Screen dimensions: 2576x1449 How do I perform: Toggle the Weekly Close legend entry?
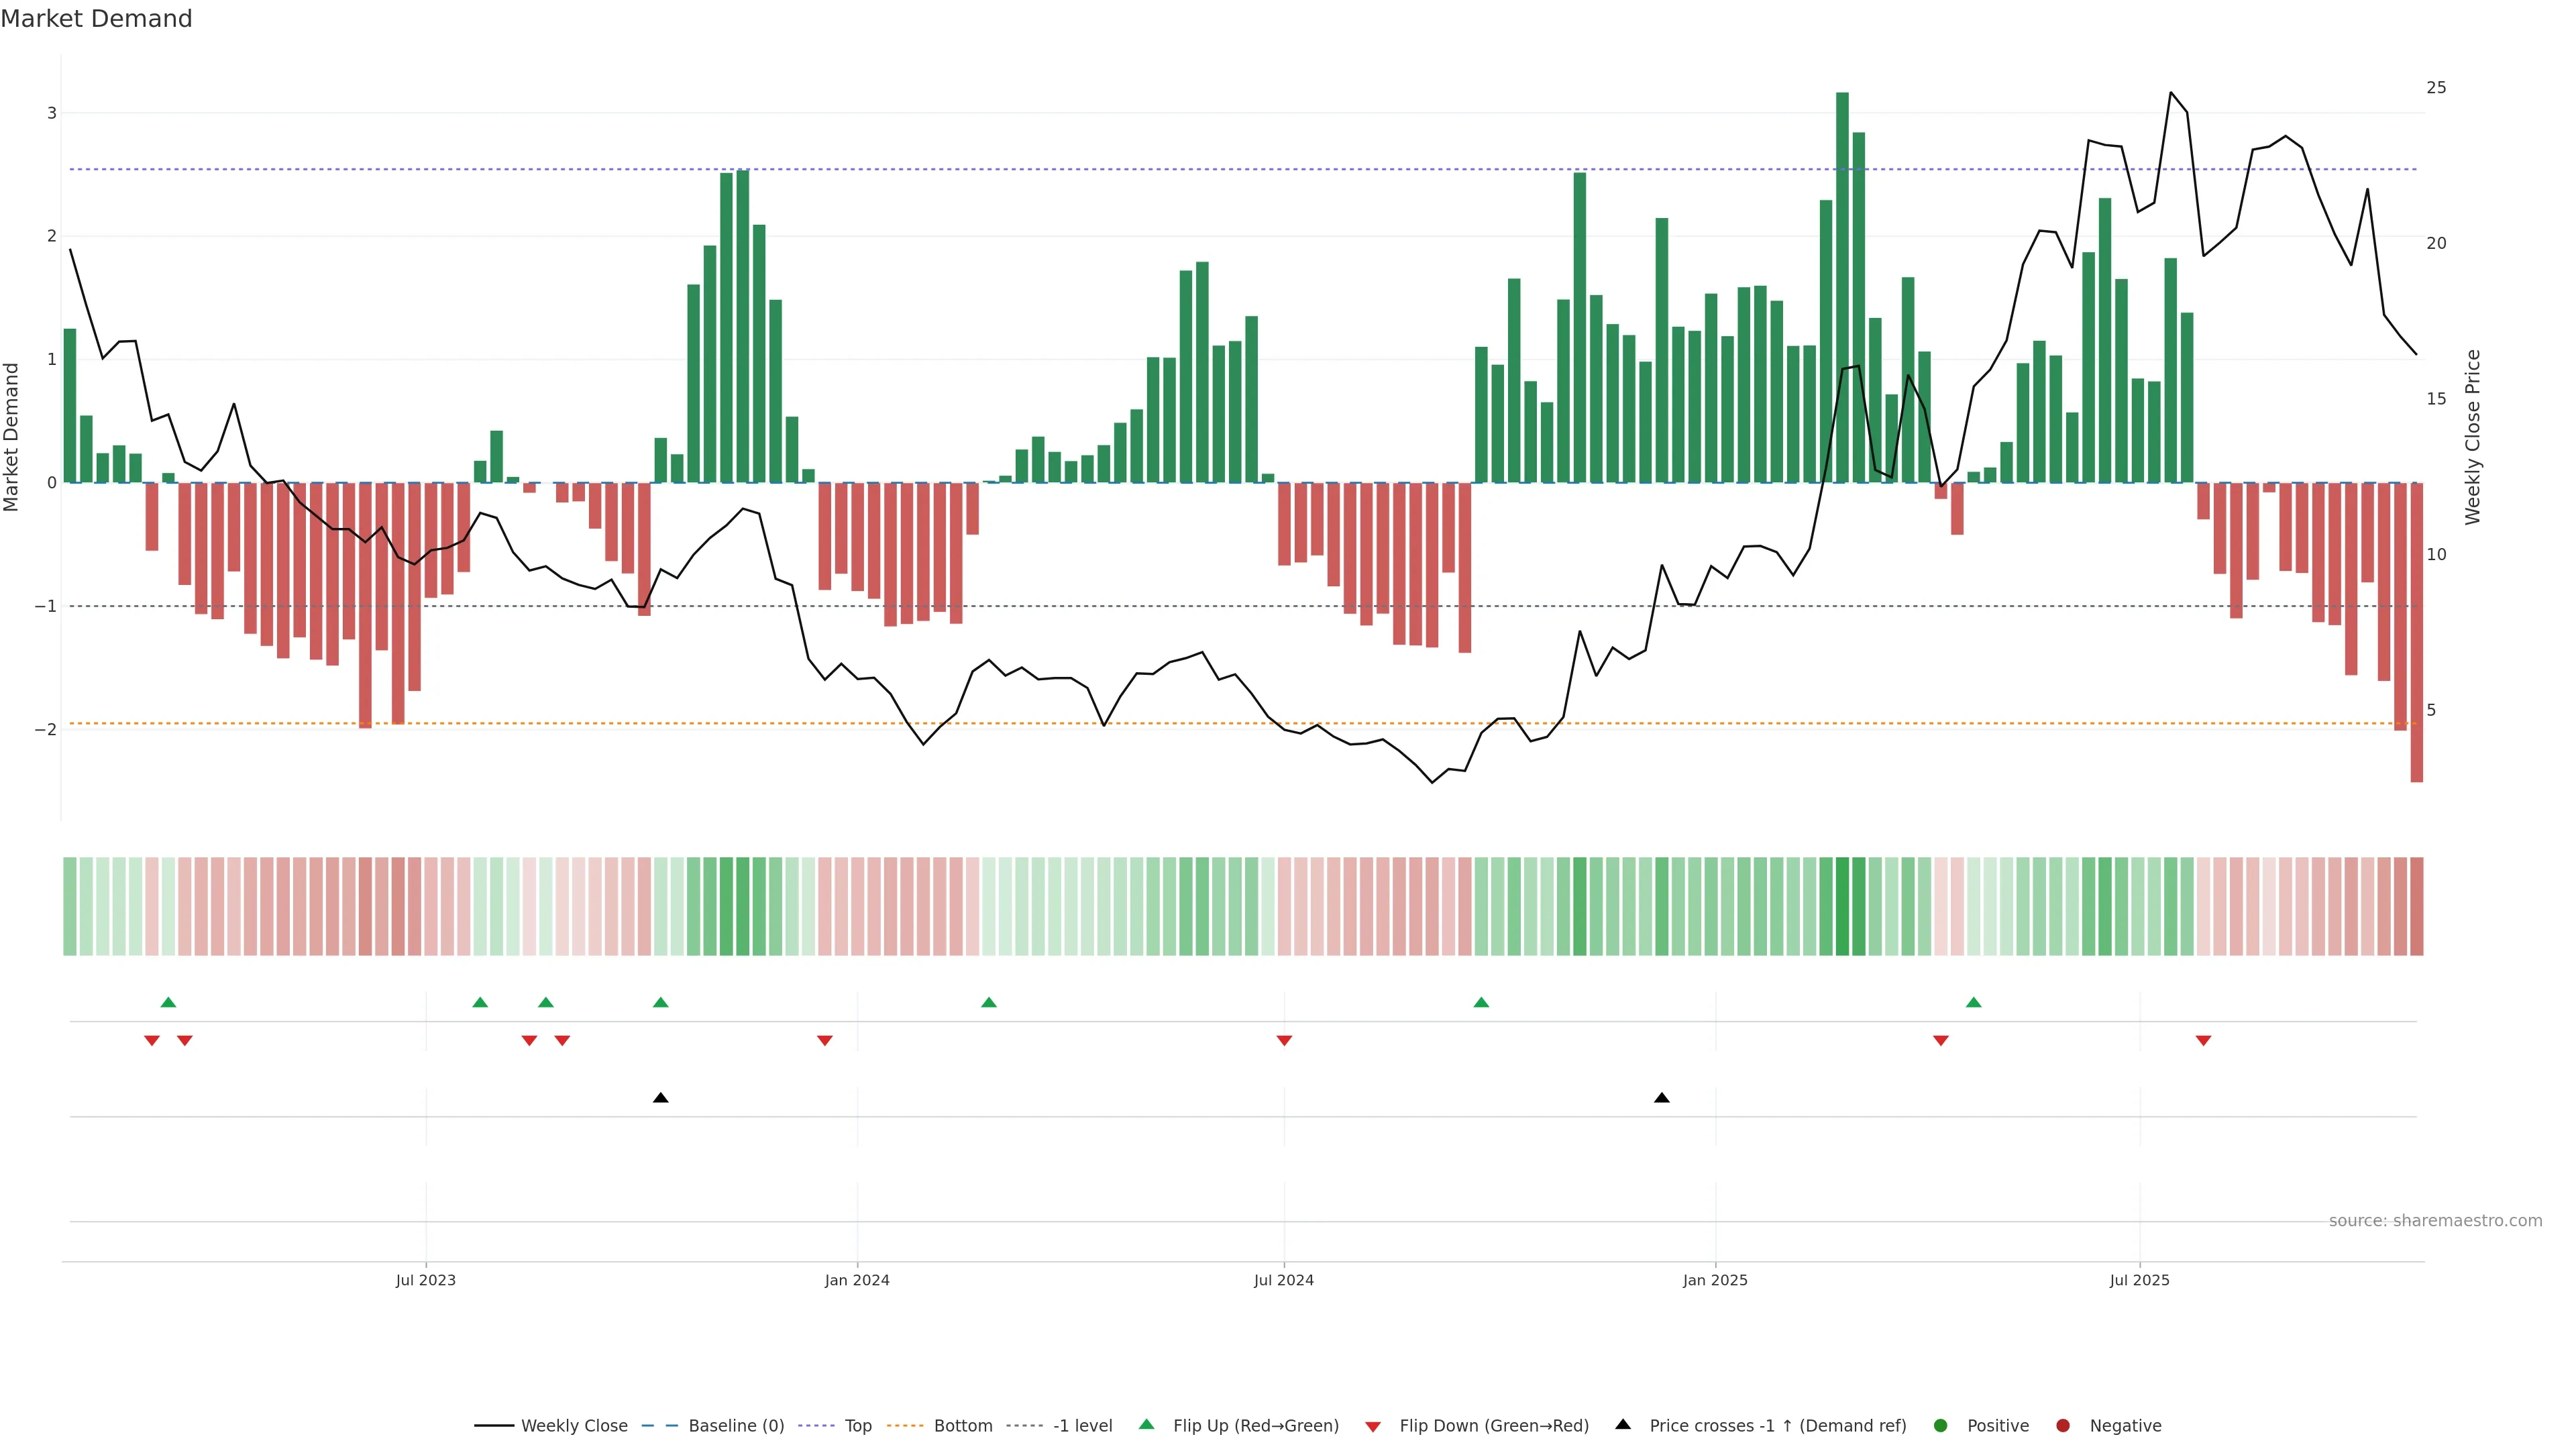coord(574,1426)
